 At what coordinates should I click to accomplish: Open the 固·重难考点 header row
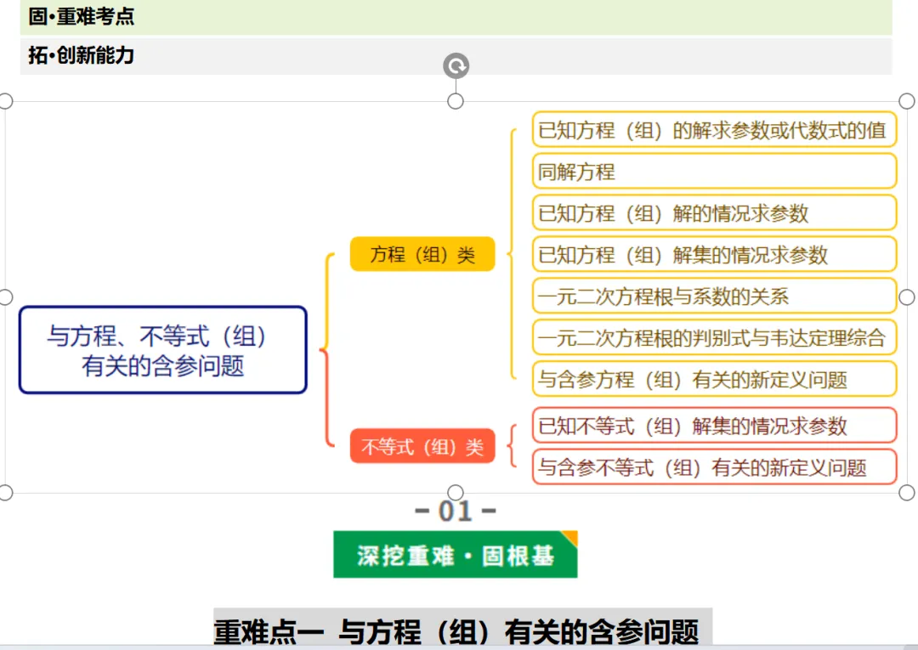coord(81,16)
